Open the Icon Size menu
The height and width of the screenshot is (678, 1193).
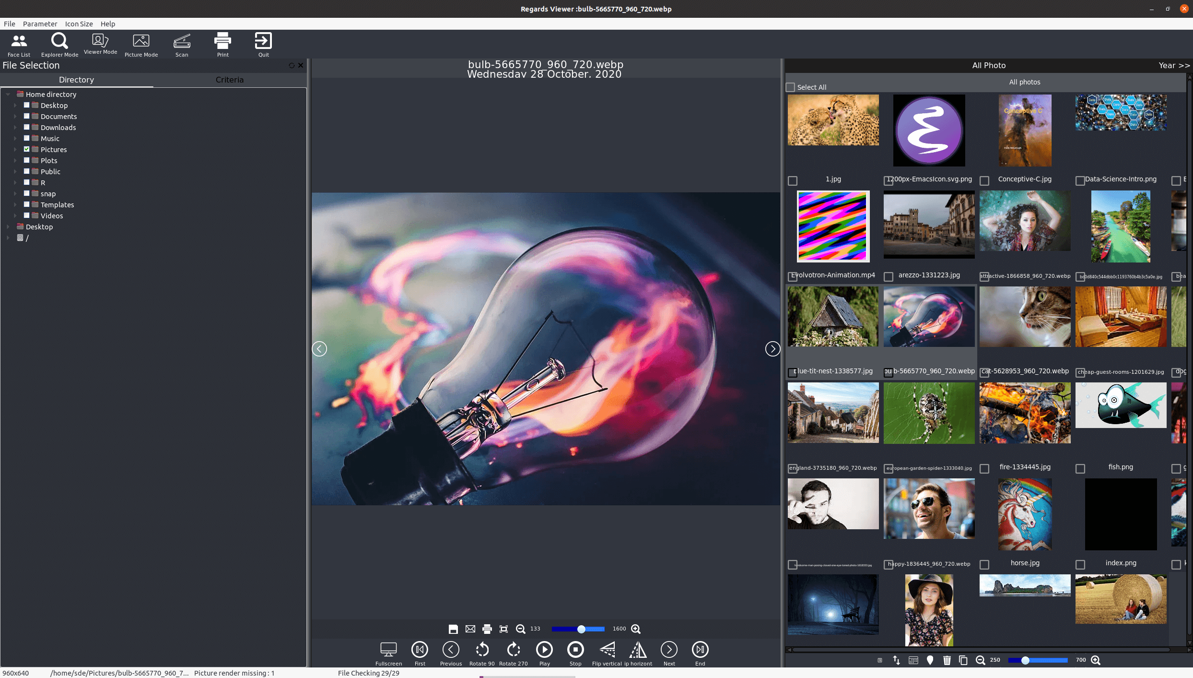79,24
